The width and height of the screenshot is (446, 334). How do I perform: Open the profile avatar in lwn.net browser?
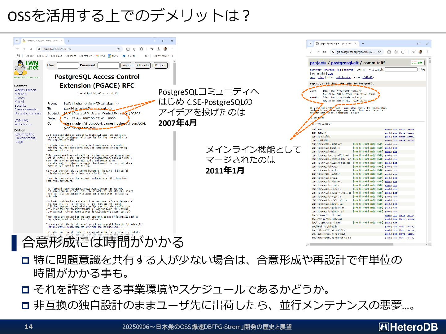pos(165,49)
